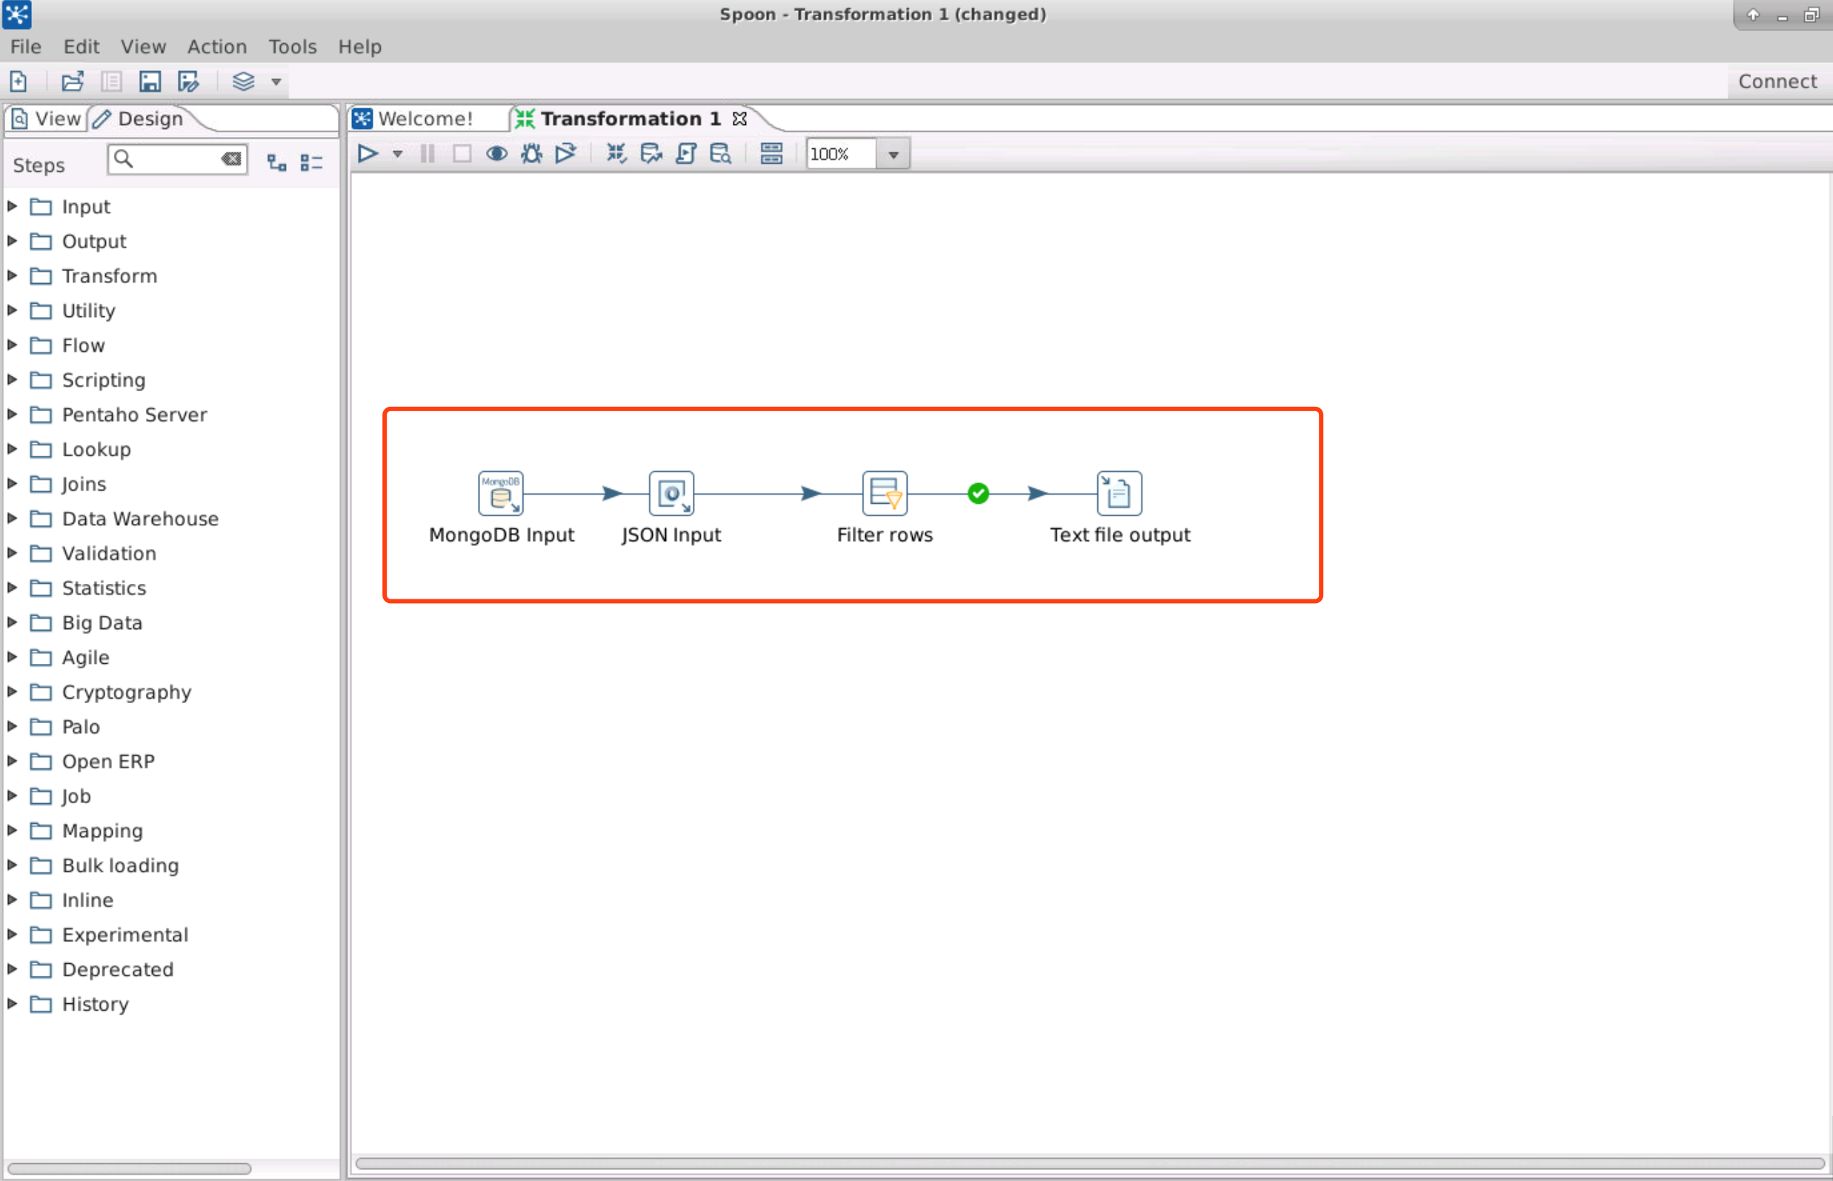Select the MongoDB Input step
1833x1181 pixels.
501,493
